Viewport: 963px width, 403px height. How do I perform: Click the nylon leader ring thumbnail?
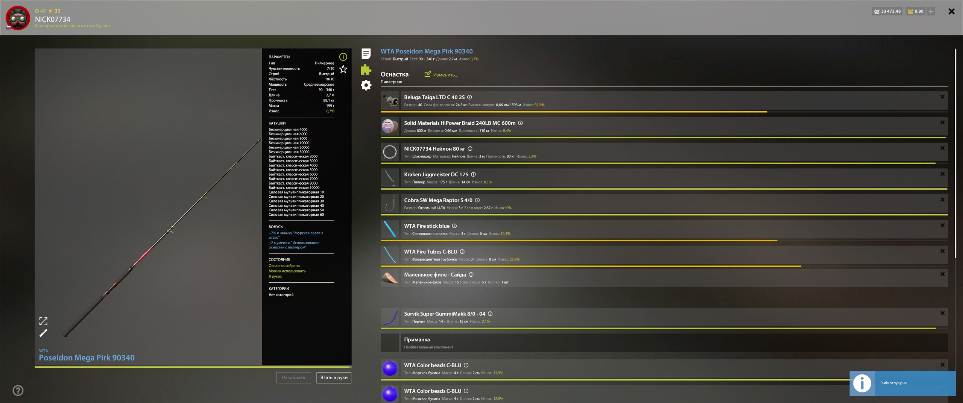(x=390, y=152)
